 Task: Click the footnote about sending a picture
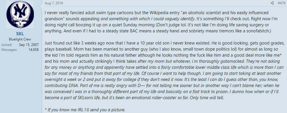coord(85,110)
